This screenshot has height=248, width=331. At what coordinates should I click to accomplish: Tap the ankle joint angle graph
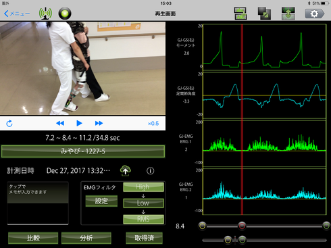(265, 95)
